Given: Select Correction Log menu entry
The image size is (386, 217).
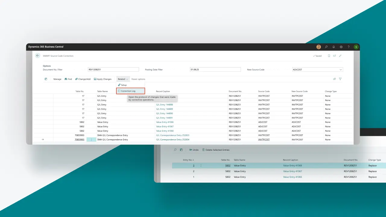Looking at the screenshot, I should 128,91.
